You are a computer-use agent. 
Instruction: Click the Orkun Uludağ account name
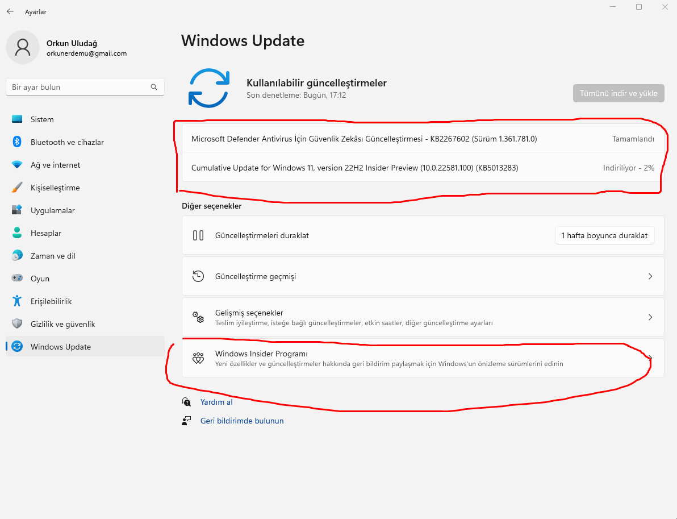point(72,43)
